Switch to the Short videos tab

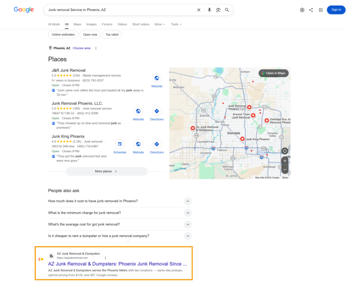point(141,24)
